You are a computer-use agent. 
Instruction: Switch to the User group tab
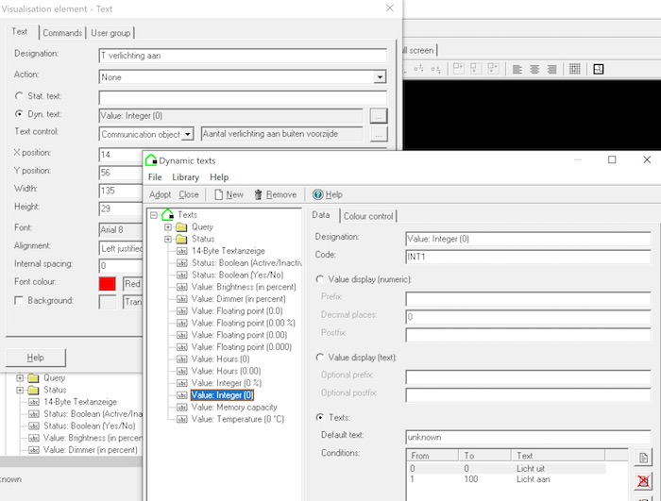pyautogui.click(x=110, y=33)
